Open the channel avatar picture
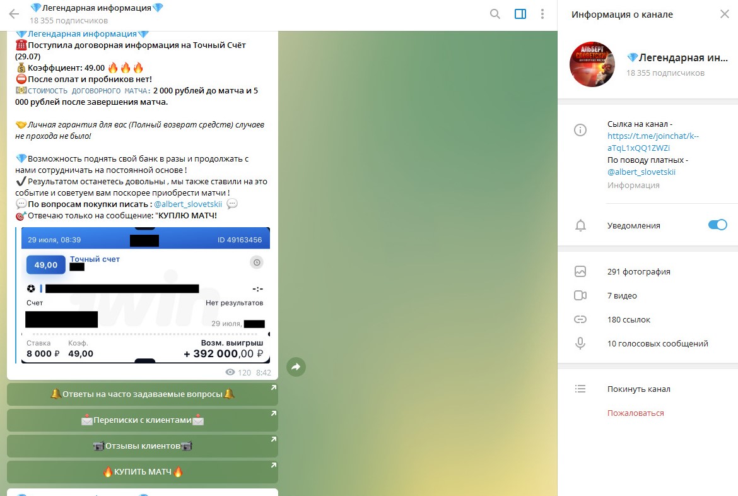This screenshot has height=496, width=738. click(x=592, y=64)
